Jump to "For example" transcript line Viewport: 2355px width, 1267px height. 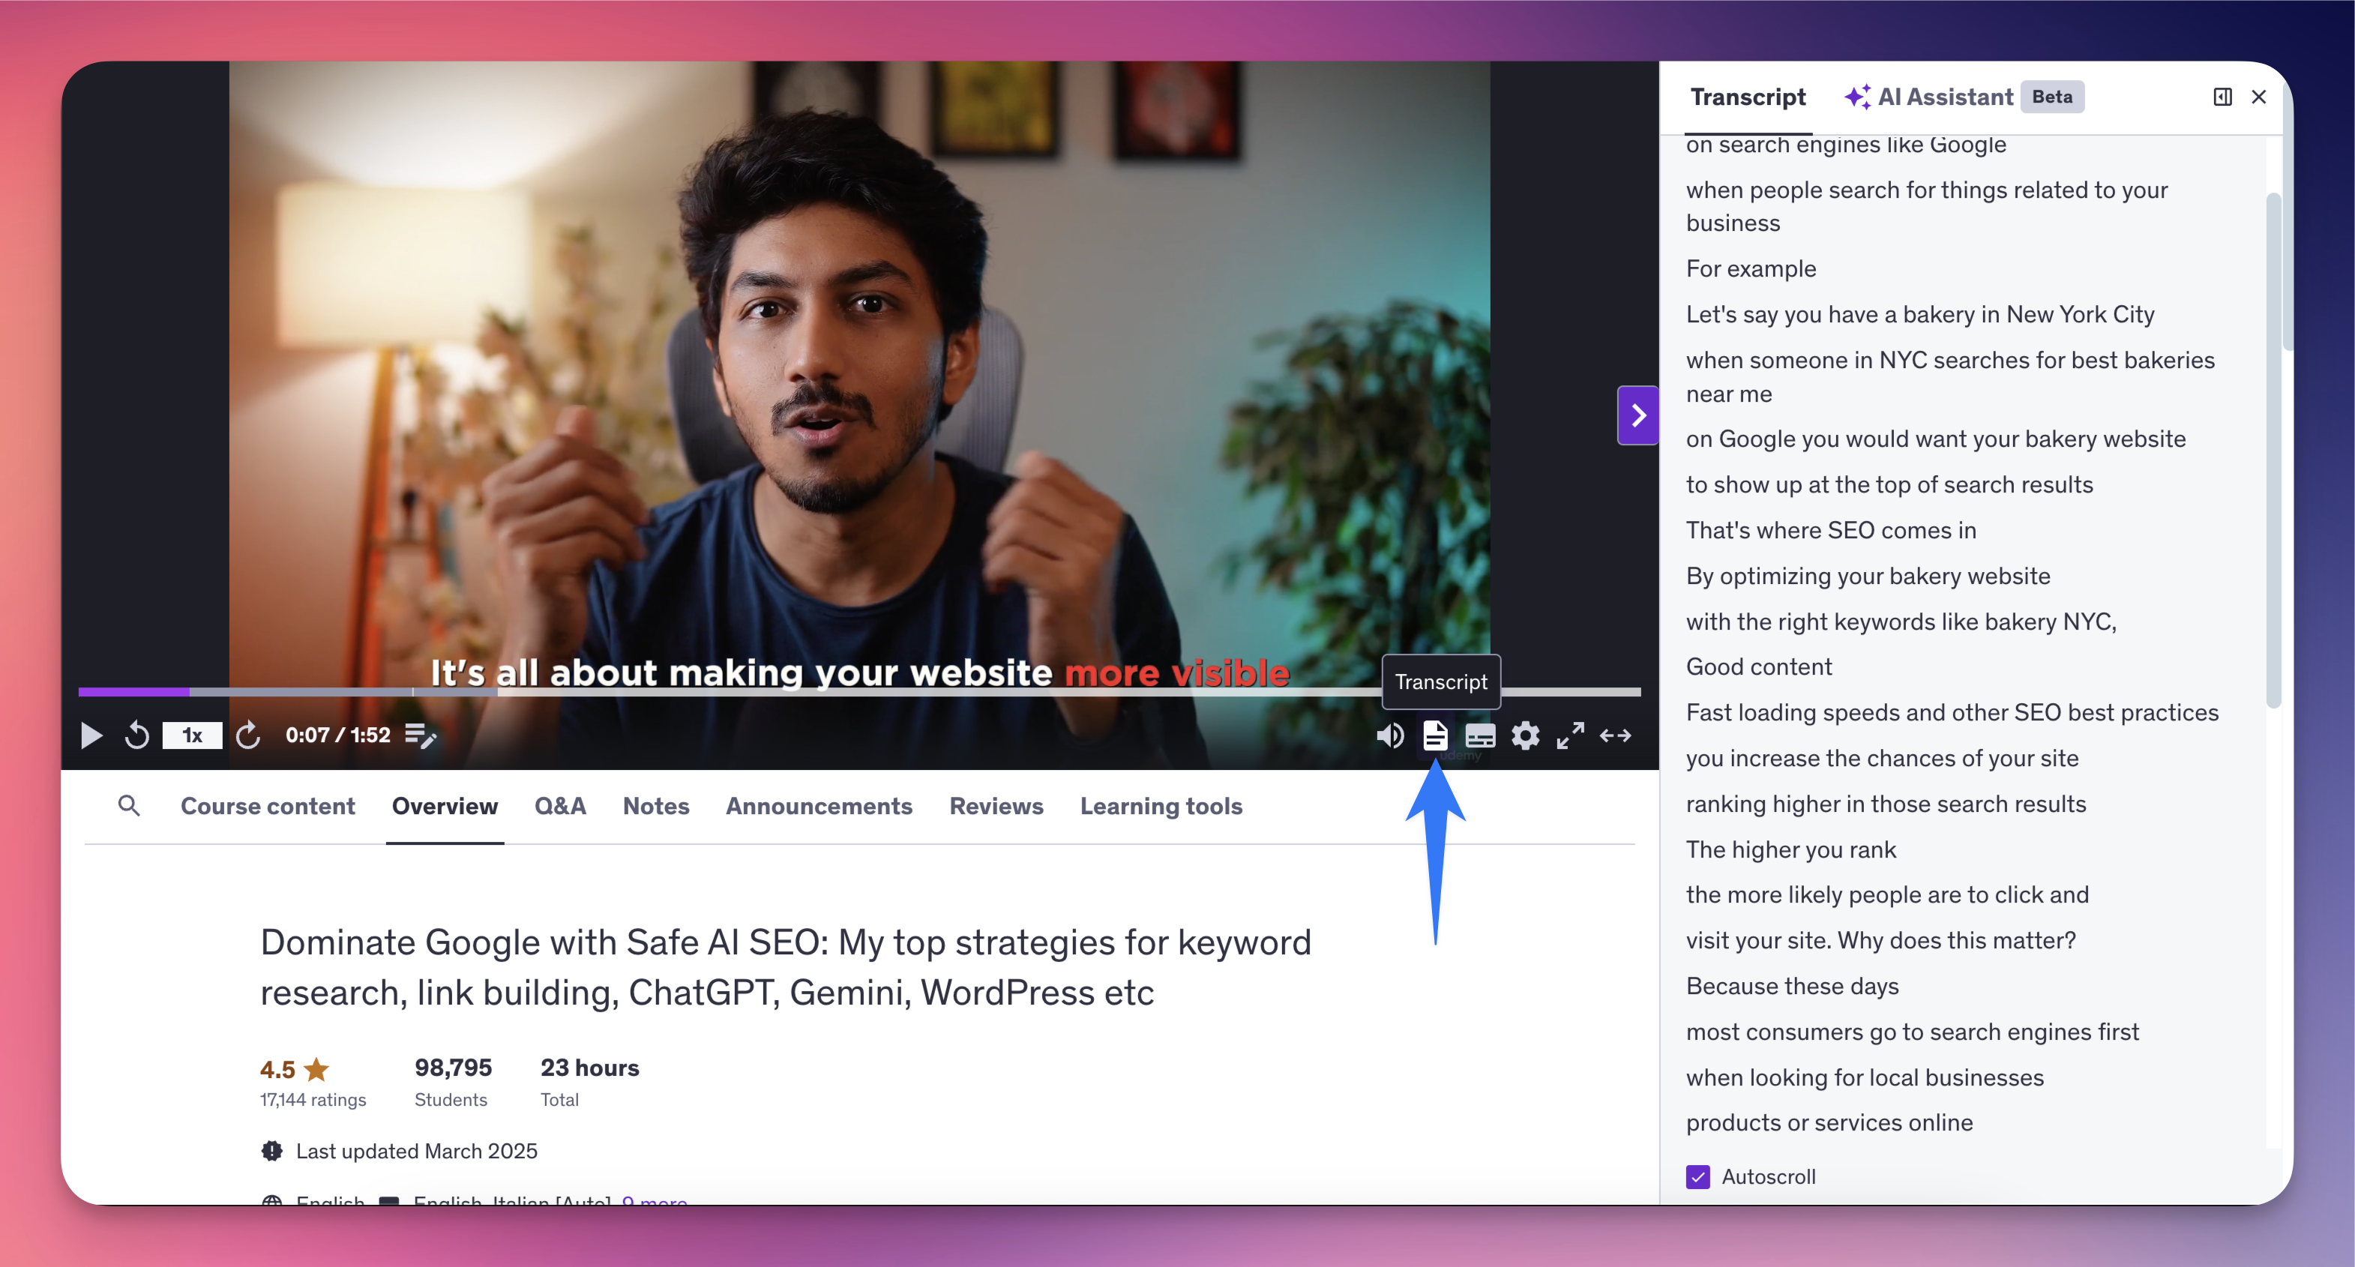1751,268
